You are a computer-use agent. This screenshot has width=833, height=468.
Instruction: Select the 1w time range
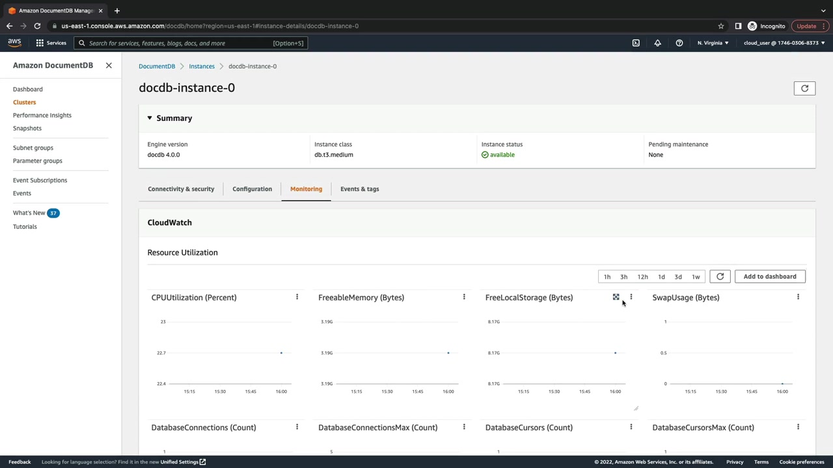click(x=696, y=277)
